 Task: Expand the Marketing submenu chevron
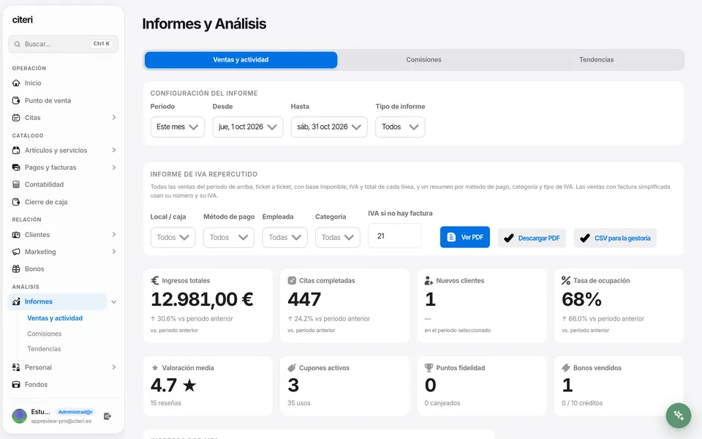point(114,252)
